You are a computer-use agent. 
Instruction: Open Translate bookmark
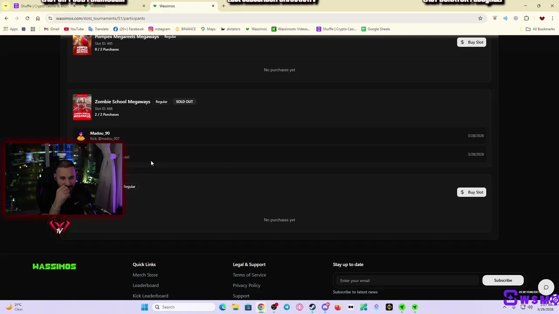(x=98, y=29)
